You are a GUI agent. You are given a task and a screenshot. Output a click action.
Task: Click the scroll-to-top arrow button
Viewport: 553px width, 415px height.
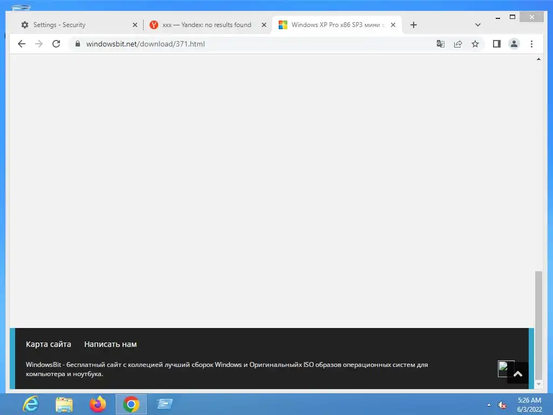pos(518,373)
